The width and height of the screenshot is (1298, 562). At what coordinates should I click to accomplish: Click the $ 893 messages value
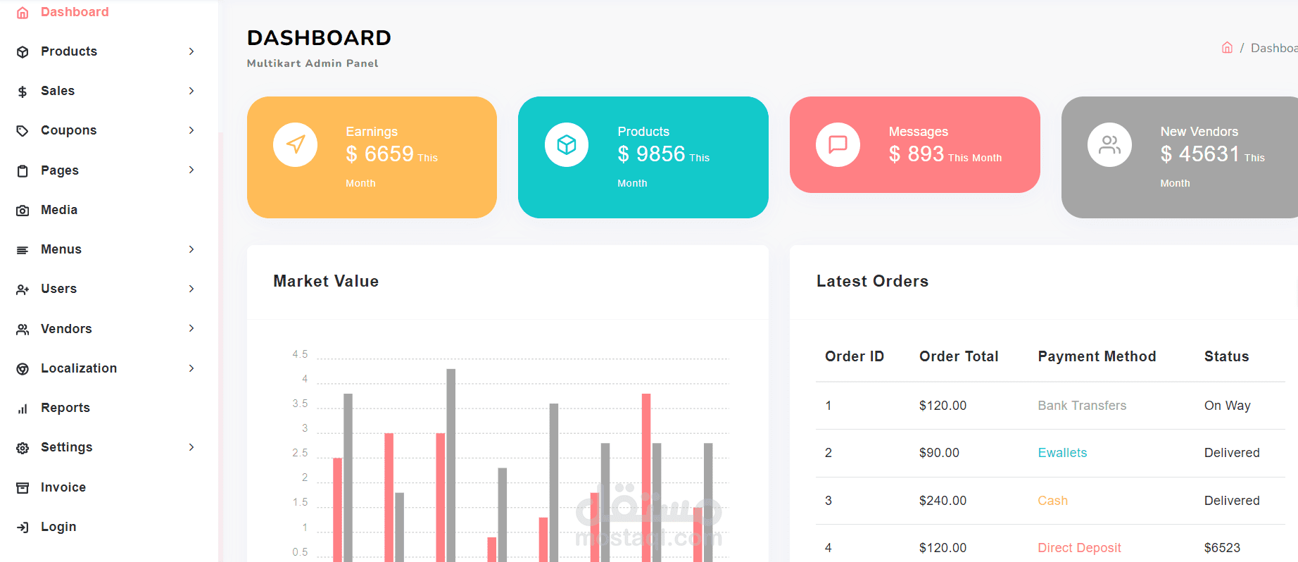pos(916,154)
